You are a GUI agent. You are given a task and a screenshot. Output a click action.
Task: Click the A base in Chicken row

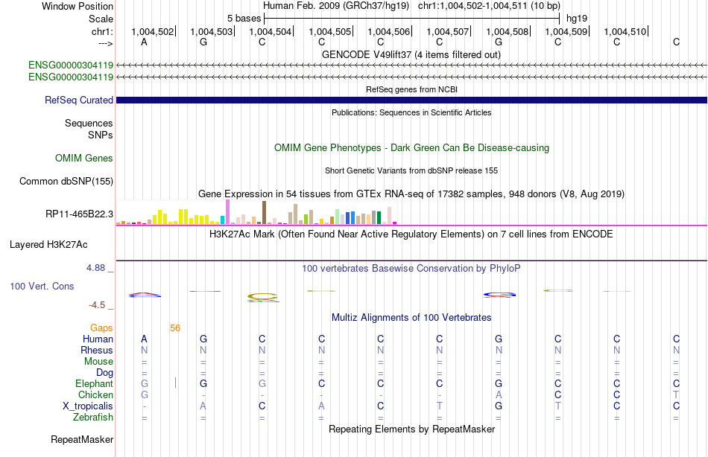click(499, 394)
